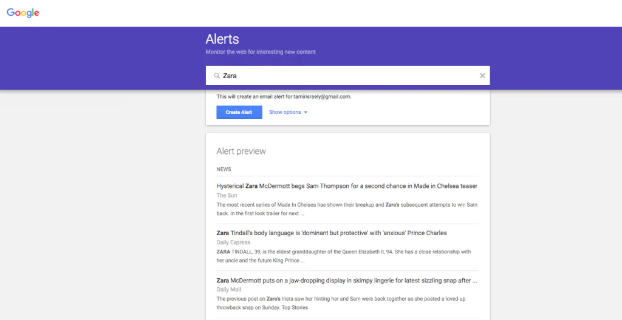The width and height of the screenshot is (622, 320).
Task: Click the Zara search input field
Action: (347, 76)
